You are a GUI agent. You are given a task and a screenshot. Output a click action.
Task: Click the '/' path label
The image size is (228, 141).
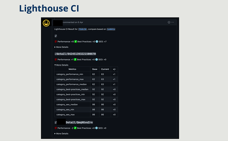tap(56, 36)
